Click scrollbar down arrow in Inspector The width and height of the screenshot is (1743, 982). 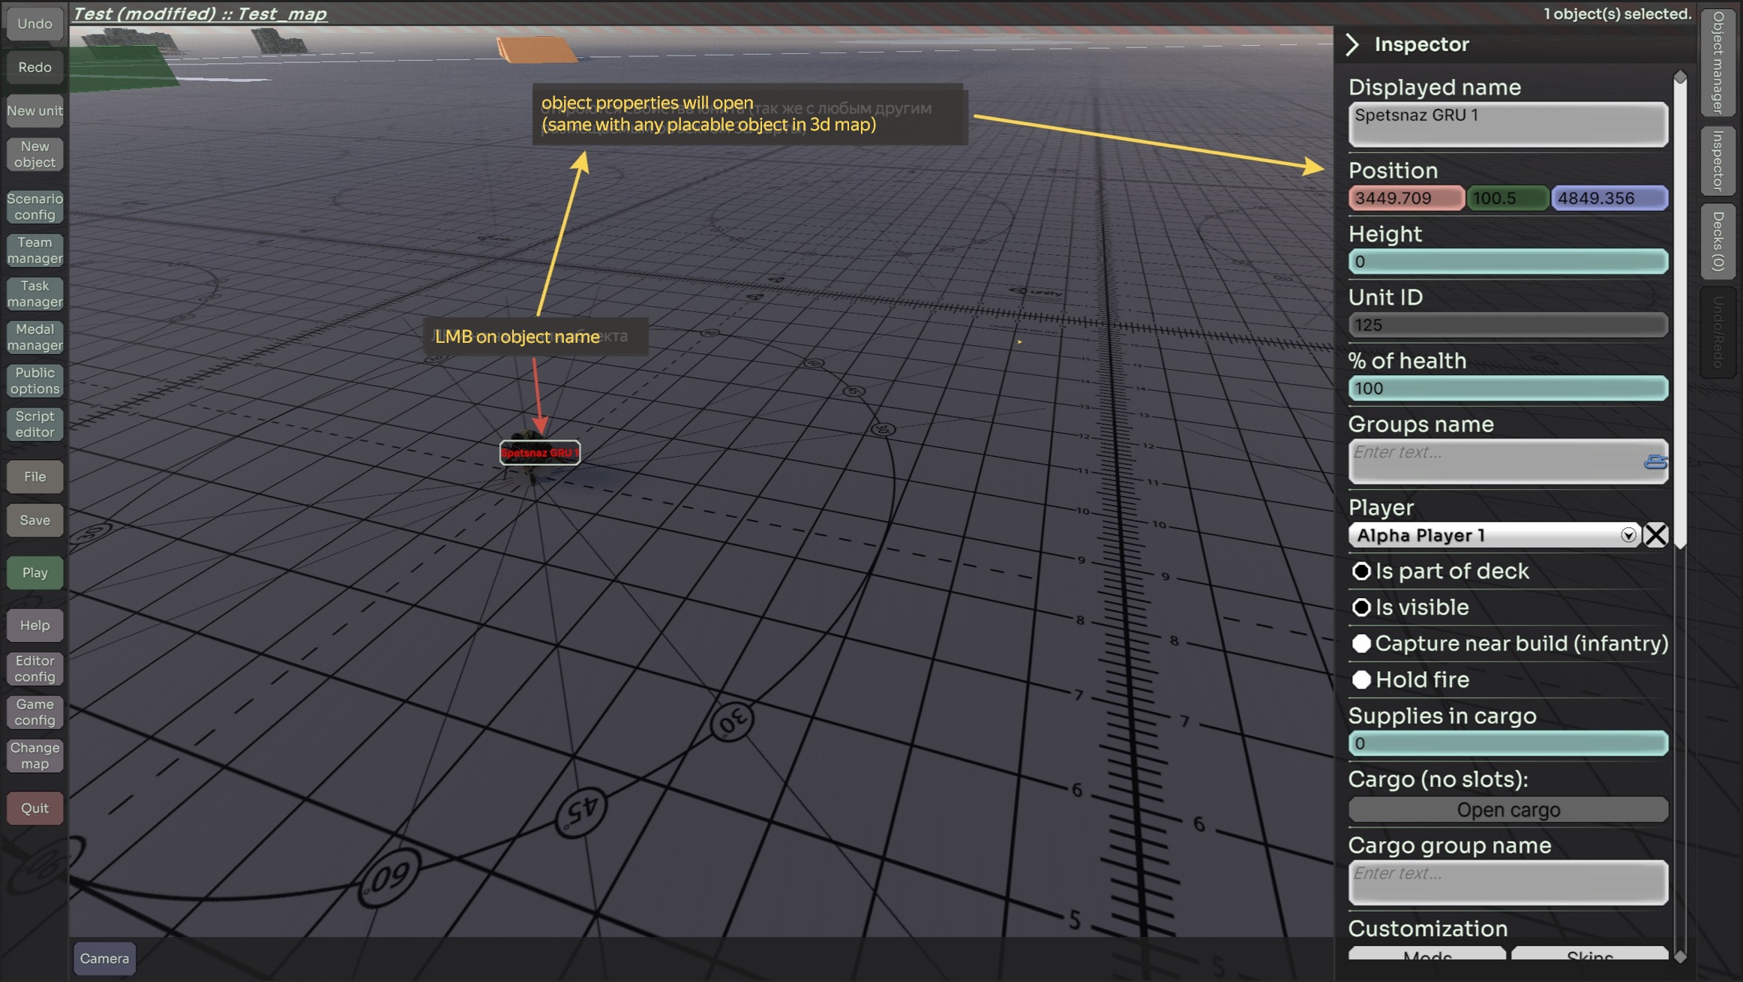(1680, 956)
